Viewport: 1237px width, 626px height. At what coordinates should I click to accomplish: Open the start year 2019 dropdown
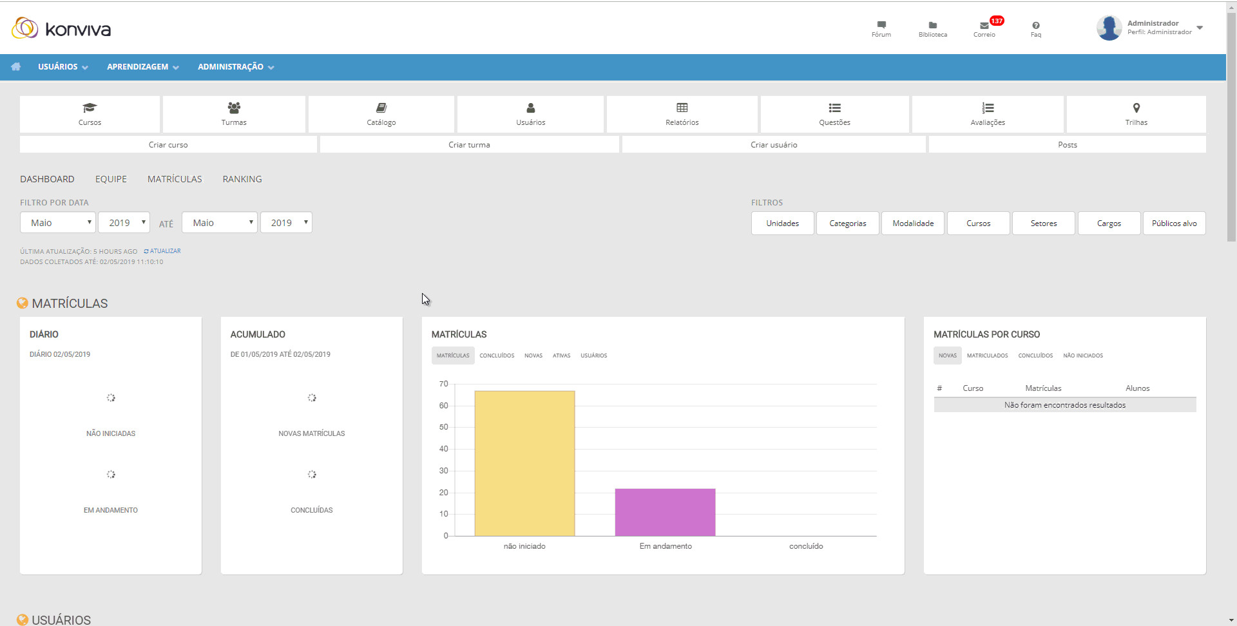coord(124,222)
